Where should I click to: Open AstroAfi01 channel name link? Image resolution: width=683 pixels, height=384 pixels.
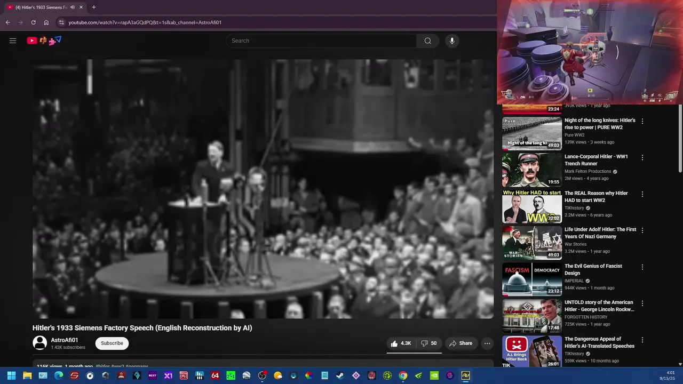coord(65,340)
